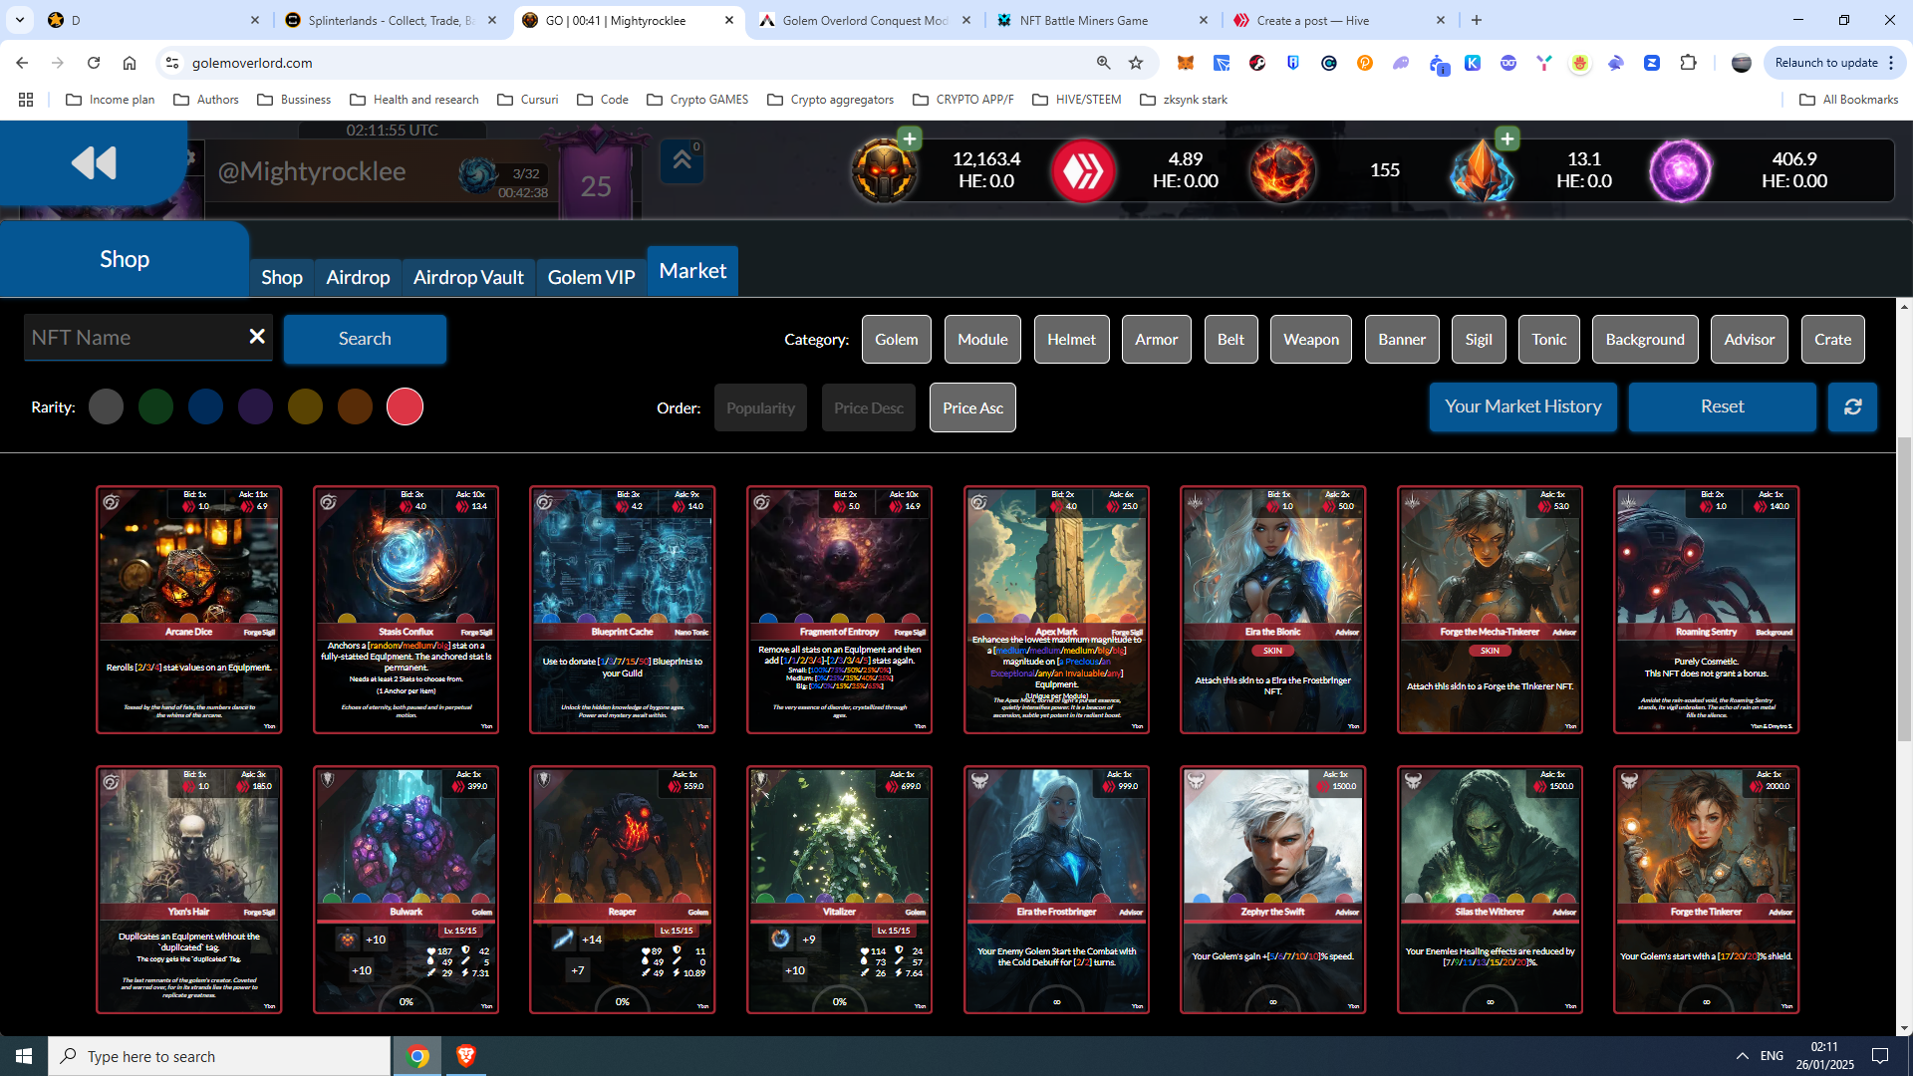This screenshot has height=1076, width=1913.
Task: Clear the NFT Name search field
Action: point(256,337)
